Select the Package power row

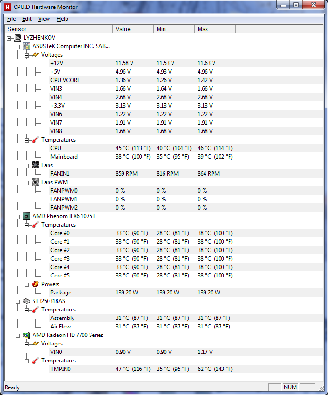pos(187,293)
